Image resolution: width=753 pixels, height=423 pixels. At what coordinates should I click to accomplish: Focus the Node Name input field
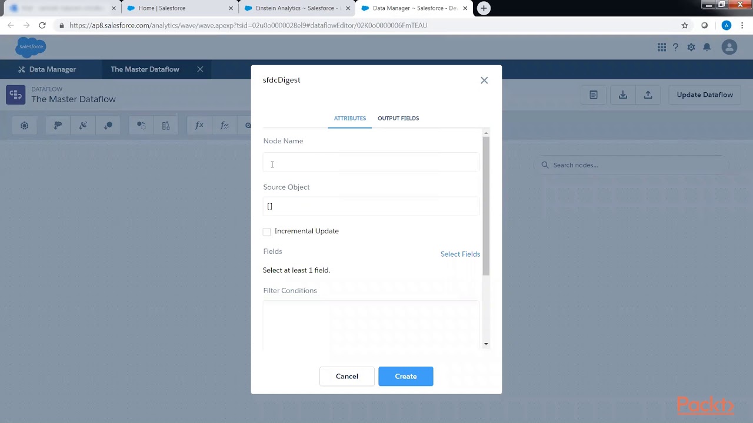[371, 163]
